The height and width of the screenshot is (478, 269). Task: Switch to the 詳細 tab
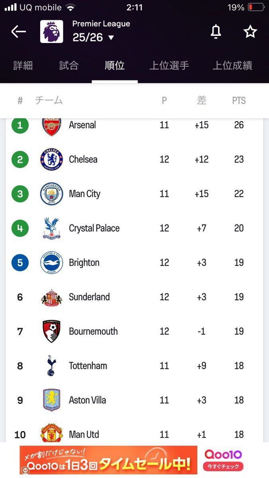[23, 66]
